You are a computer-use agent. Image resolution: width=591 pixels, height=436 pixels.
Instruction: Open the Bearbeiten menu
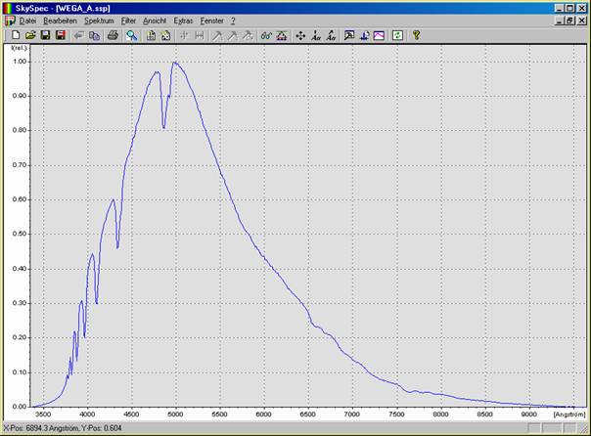click(x=61, y=21)
